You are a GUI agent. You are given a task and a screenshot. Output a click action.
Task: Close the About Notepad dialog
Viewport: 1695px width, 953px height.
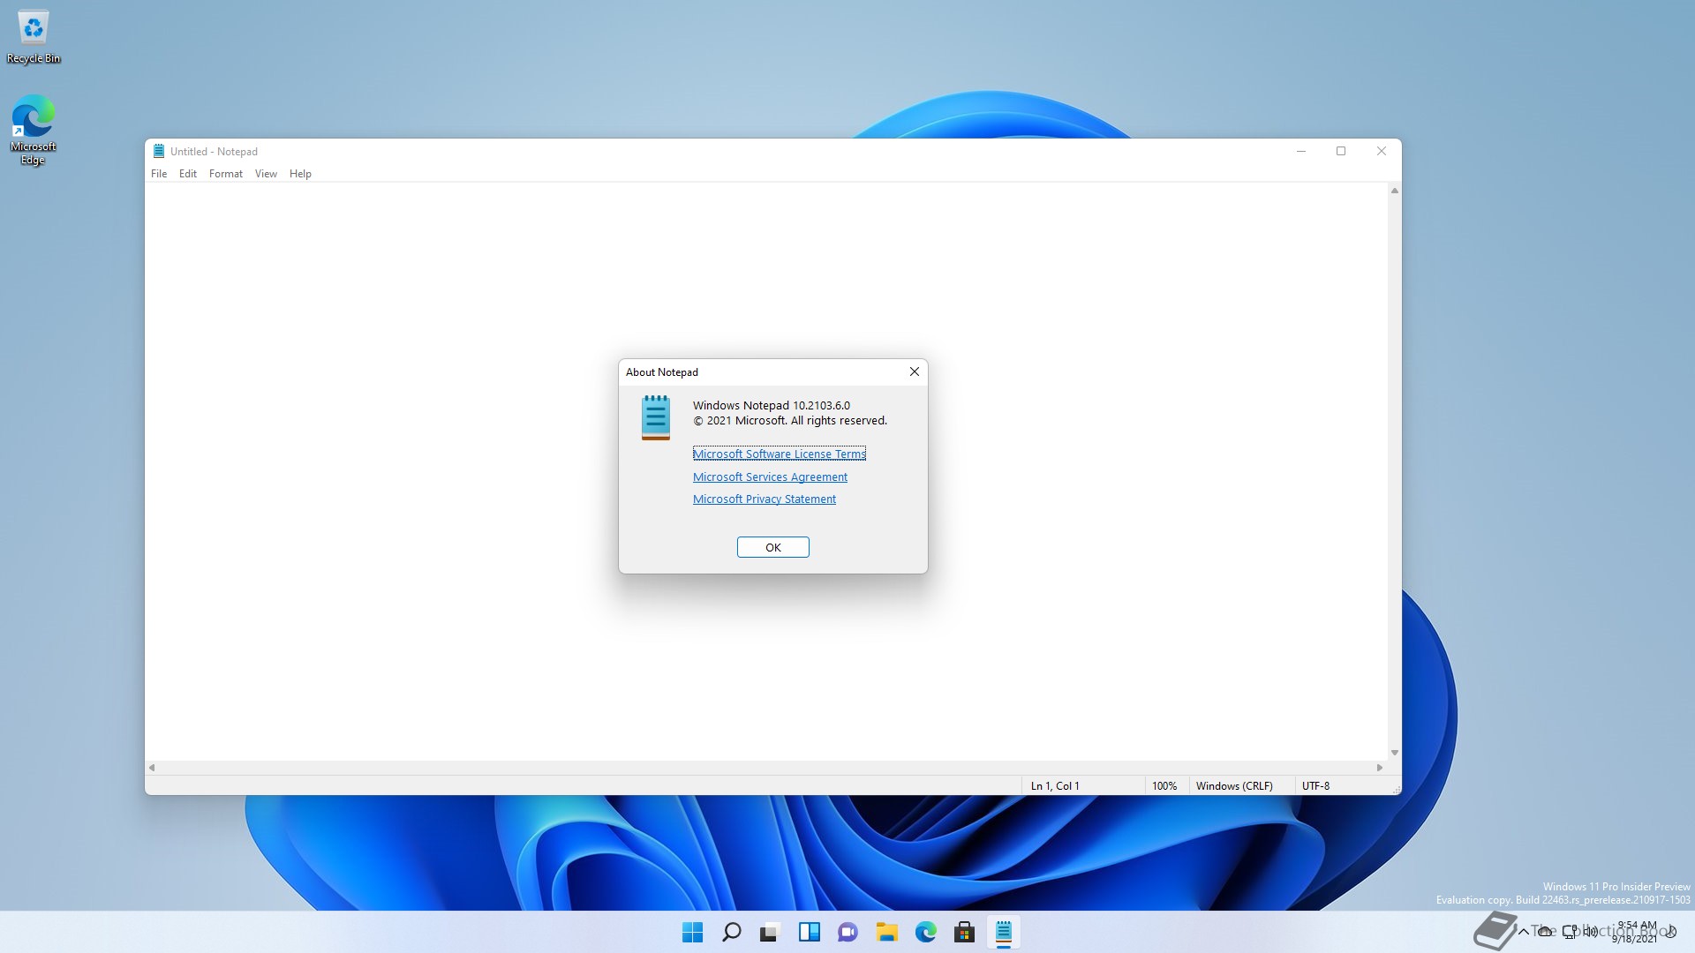pos(915,371)
